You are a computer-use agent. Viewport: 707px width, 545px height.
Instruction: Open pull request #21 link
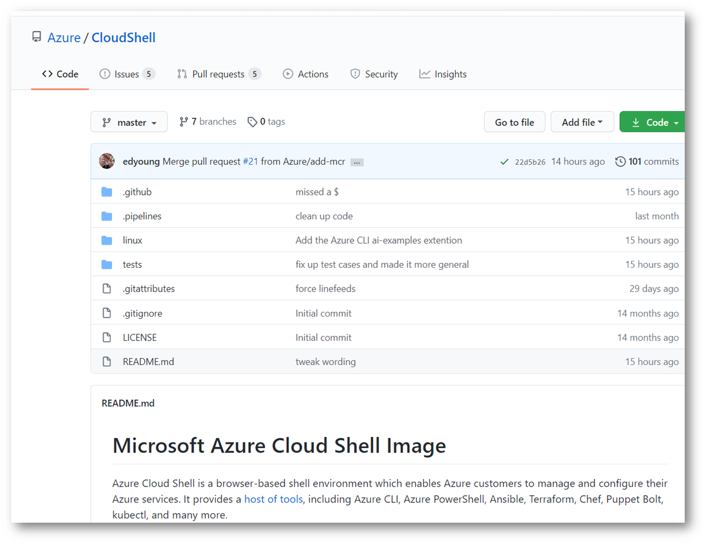[251, 161]
